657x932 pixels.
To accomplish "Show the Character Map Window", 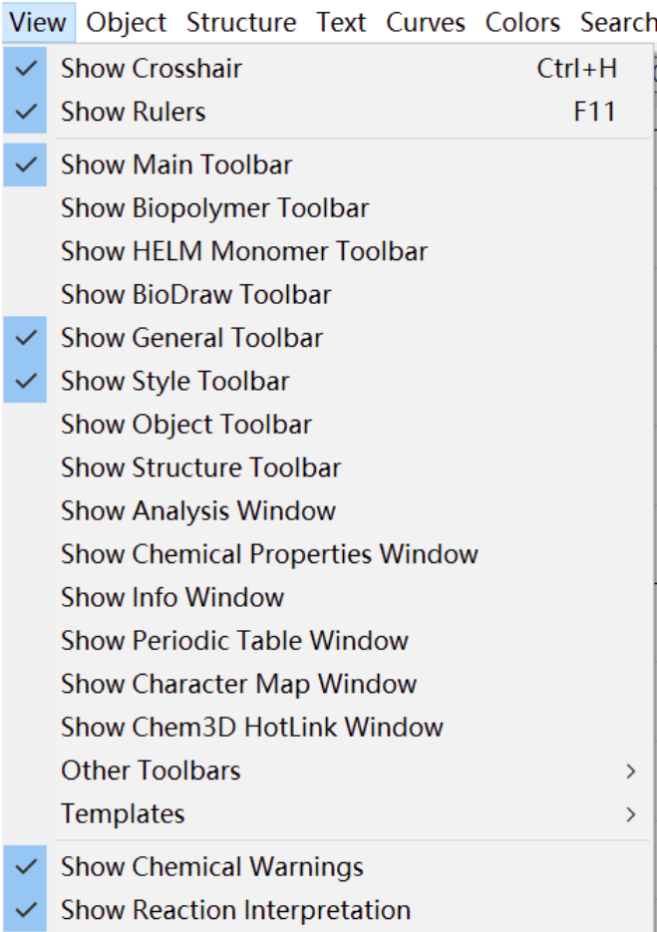I will click(x=326, y=684).
